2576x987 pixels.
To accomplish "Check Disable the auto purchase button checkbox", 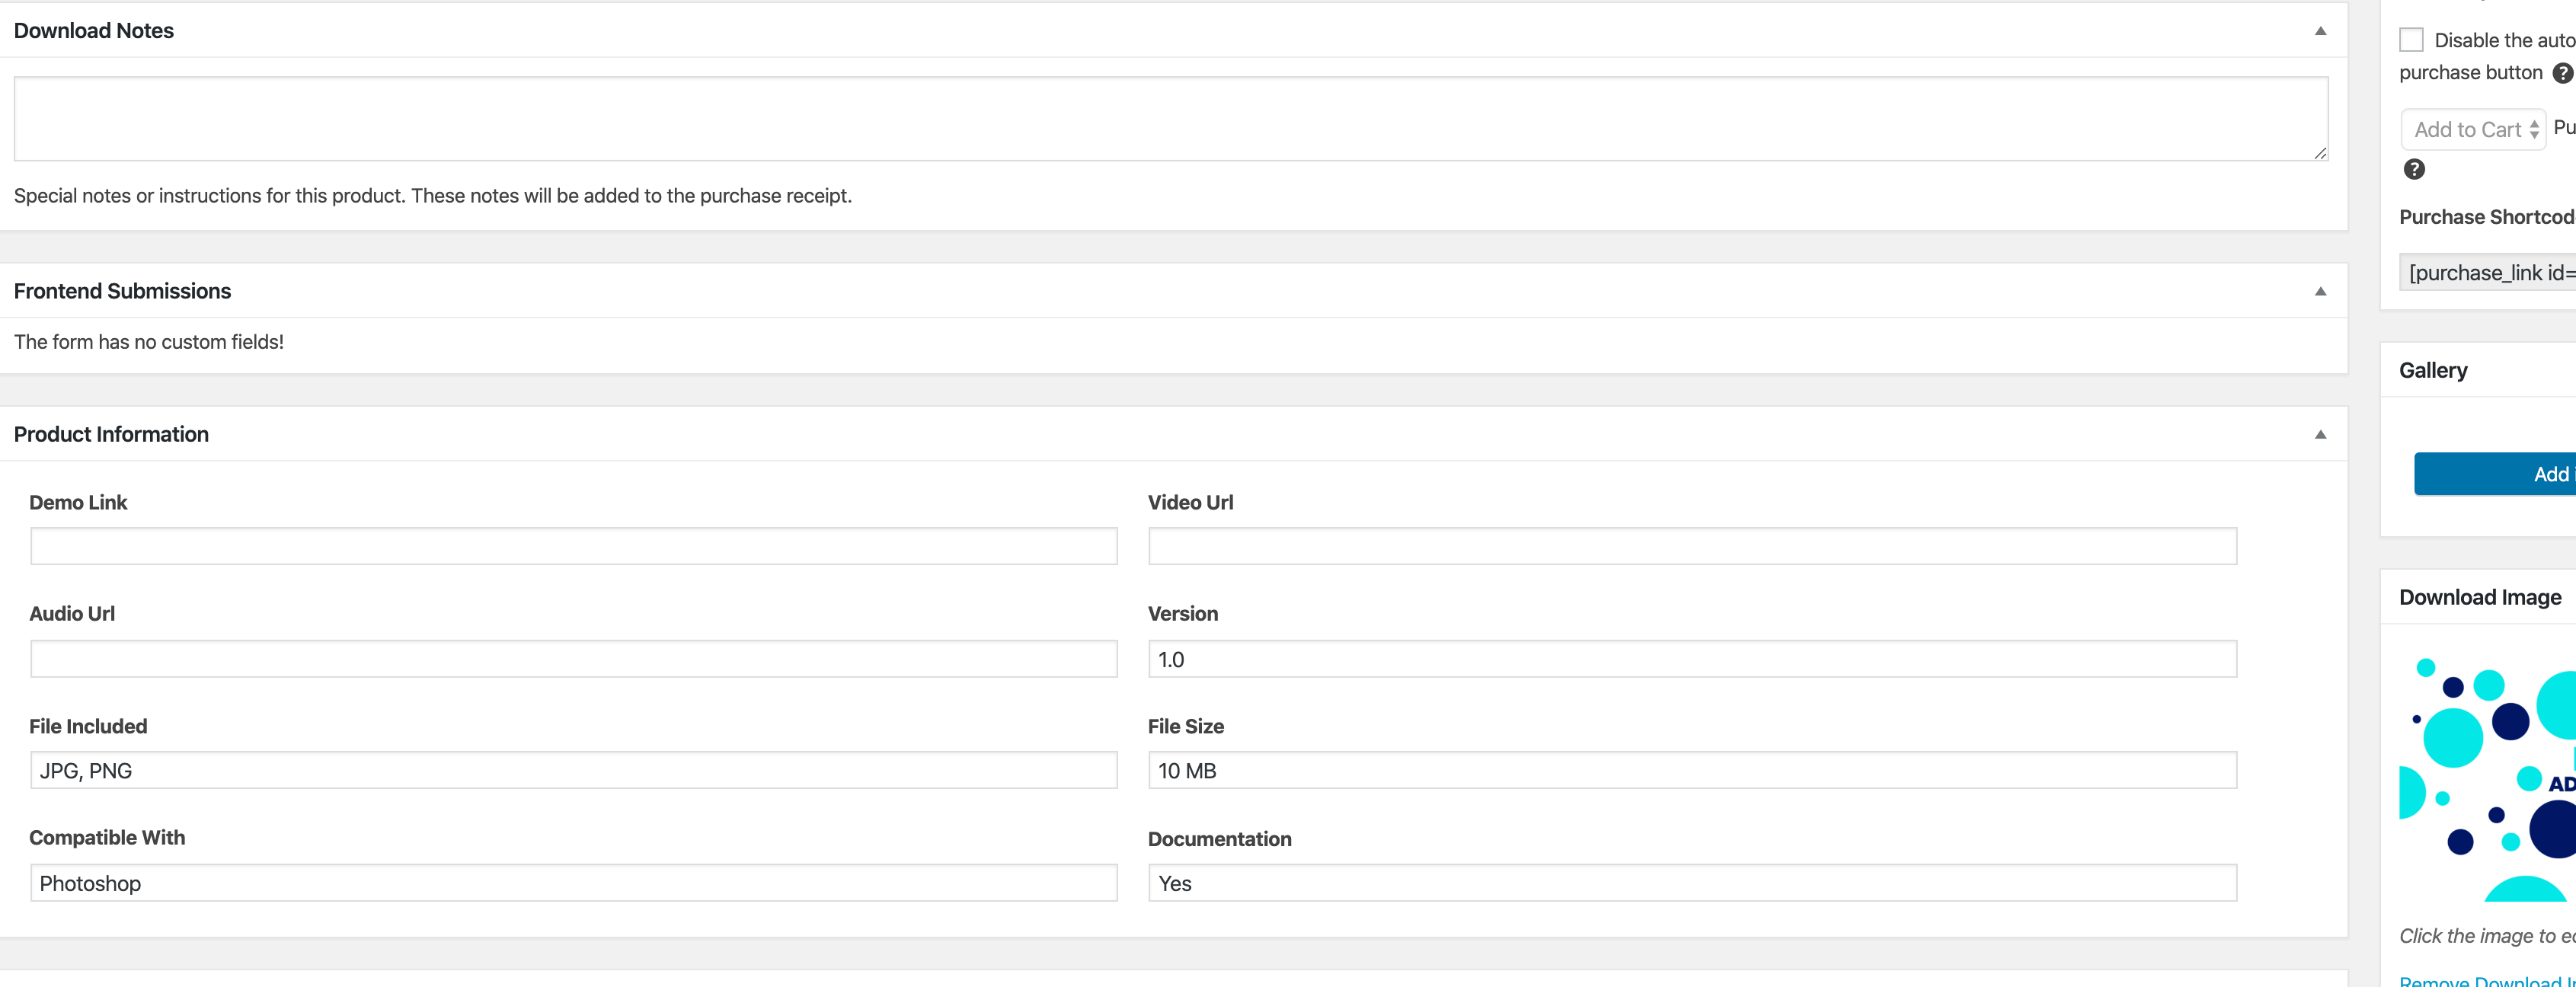I will [2411, 40].
